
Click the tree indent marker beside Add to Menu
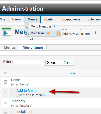(x=13, y=91)
